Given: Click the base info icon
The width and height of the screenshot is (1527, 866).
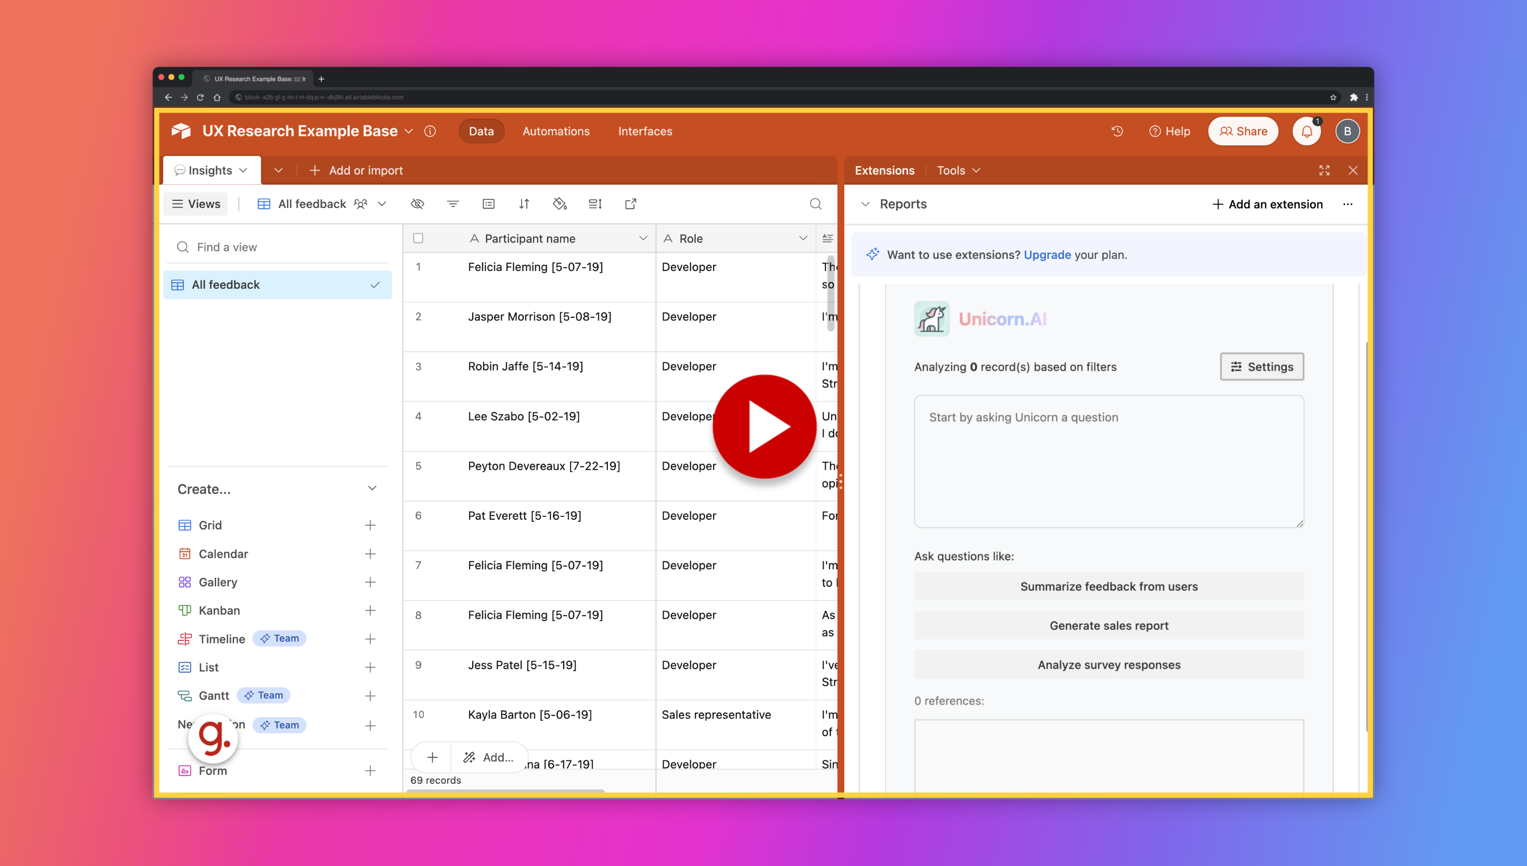Looking at the screenshot, I should coord(430,131).
